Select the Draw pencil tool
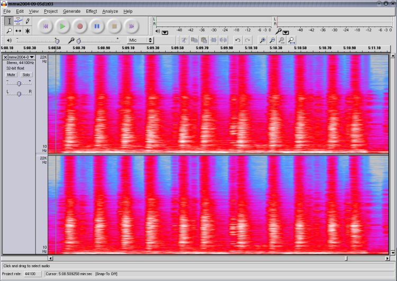This screenshot has width=397, height=281. [28, 21]
